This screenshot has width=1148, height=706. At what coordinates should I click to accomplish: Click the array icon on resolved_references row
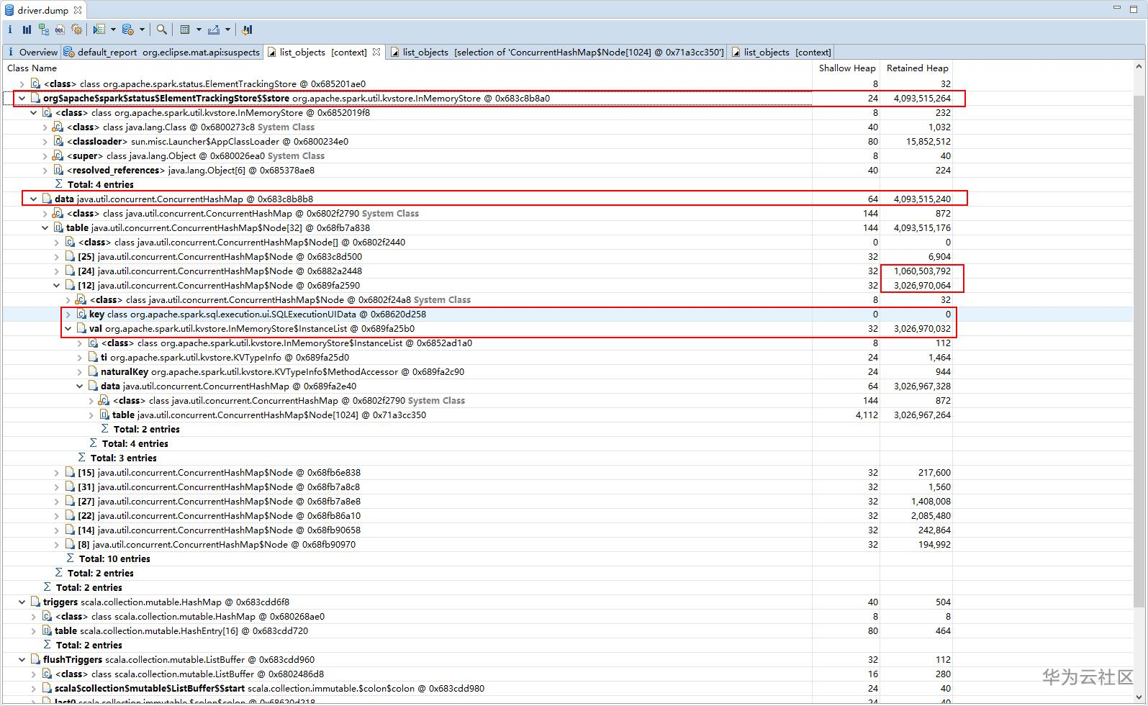[58, 171]
